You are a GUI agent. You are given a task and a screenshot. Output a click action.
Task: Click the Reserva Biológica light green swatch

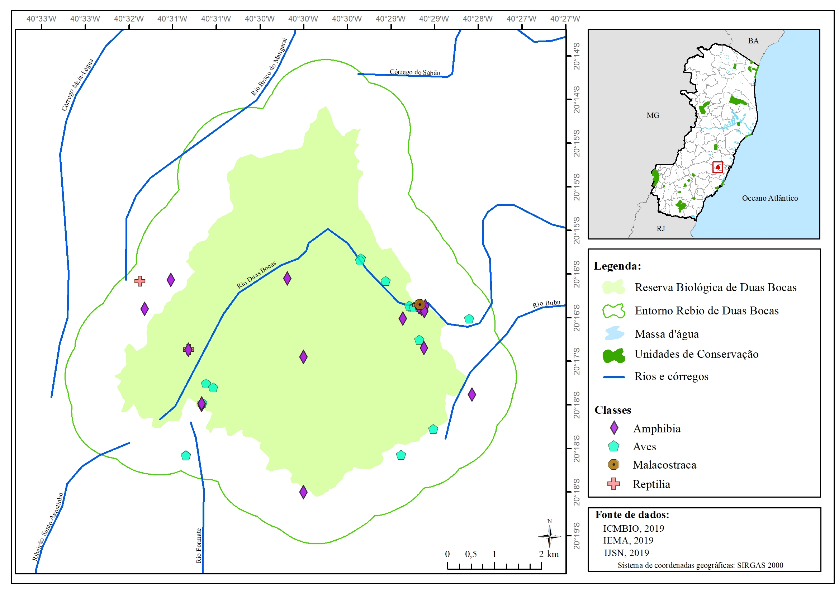click(614, 287)
